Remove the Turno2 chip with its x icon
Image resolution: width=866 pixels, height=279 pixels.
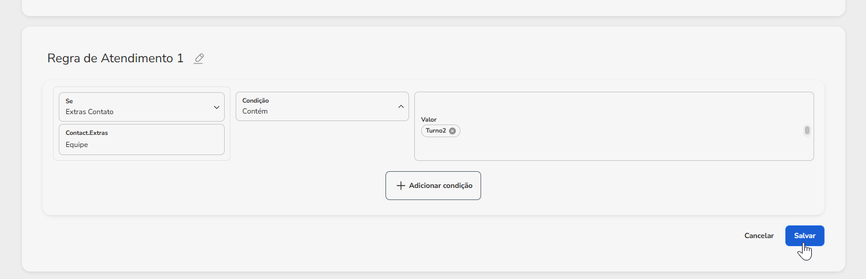(452, 131)
